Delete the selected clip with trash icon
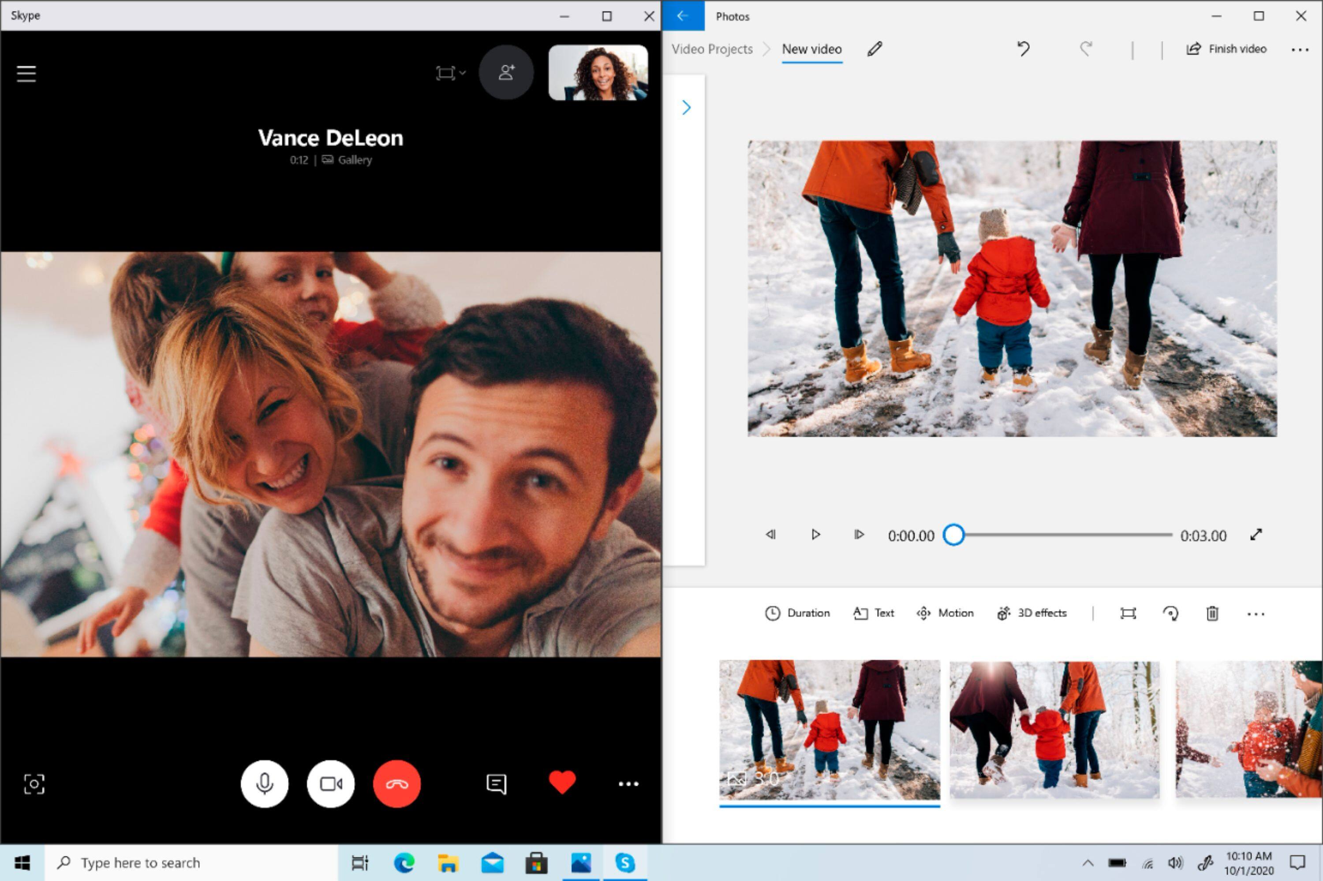Viewport: 1323px width, 881px height. pyautogui.click(x=1212, y=613)
